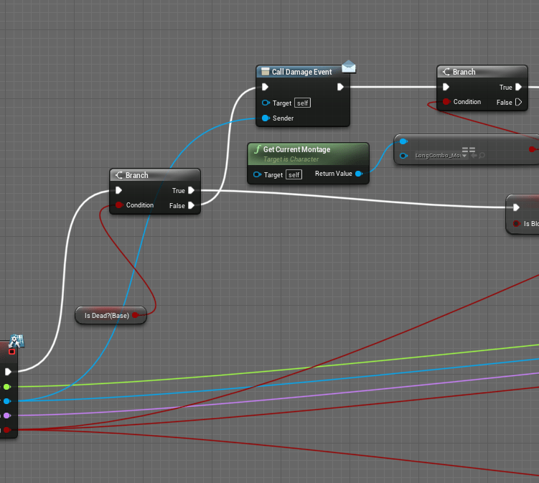Click the purple output pin on the cut-off node
This screenshot has height=483, width=539.
[7, 415]
